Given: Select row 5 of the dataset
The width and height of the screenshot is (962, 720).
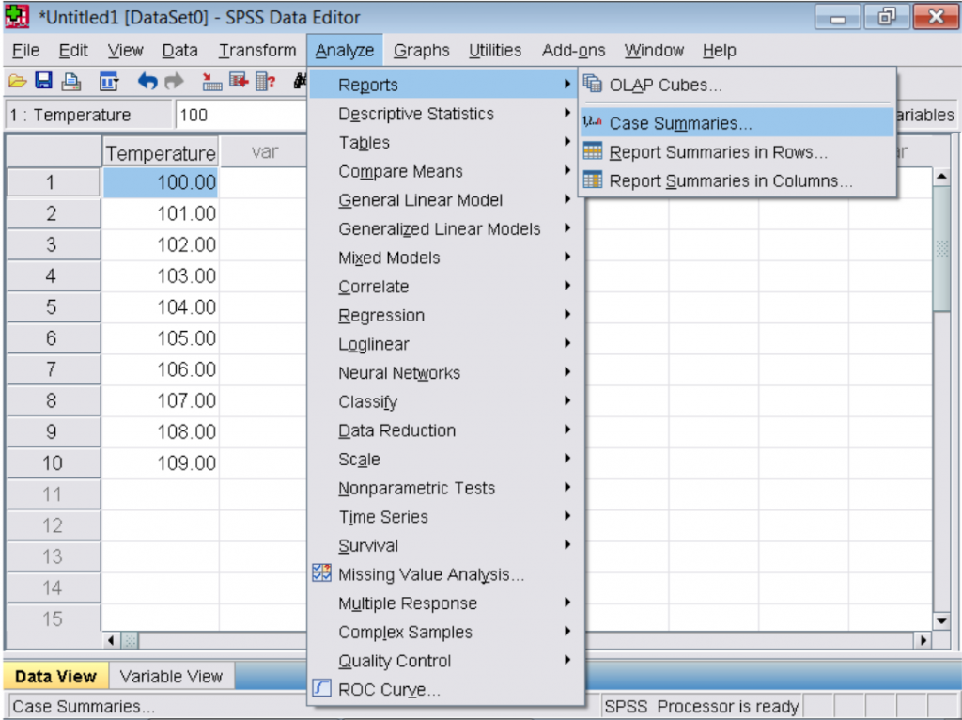Looking at the screenshot, I should coord(53,306).
